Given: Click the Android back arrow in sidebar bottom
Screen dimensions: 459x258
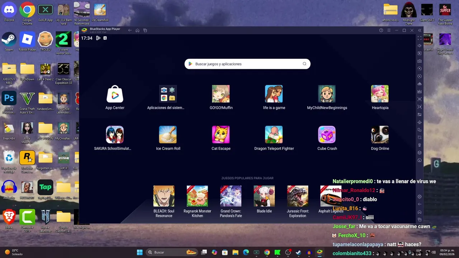Looking at the screenshot, I should (420, 204).
